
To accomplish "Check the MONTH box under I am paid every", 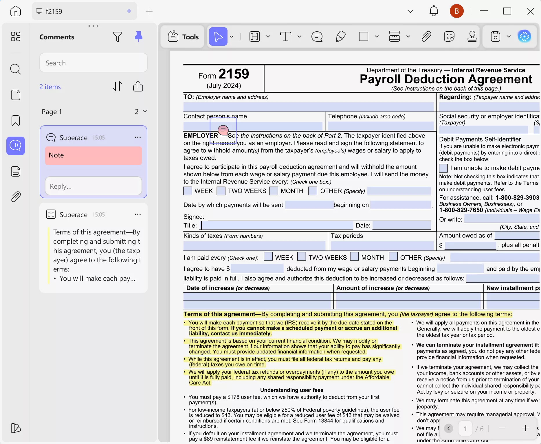I will (354, 257).
